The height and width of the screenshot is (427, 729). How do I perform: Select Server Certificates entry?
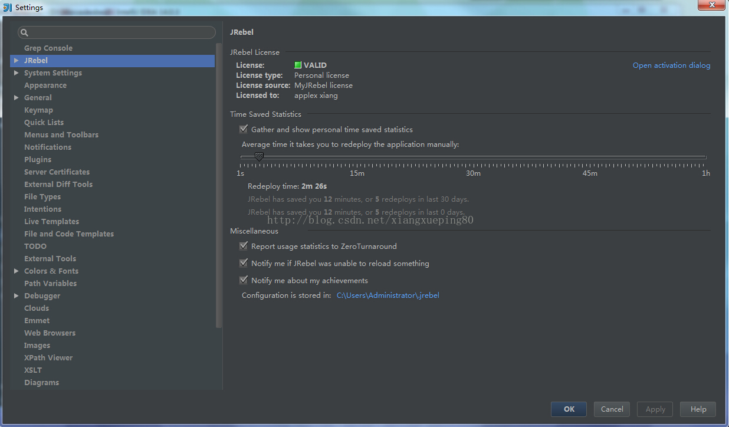point(57,172)
